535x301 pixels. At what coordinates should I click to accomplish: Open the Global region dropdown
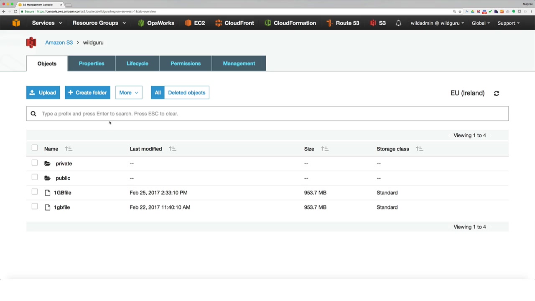tap(481, 23)
